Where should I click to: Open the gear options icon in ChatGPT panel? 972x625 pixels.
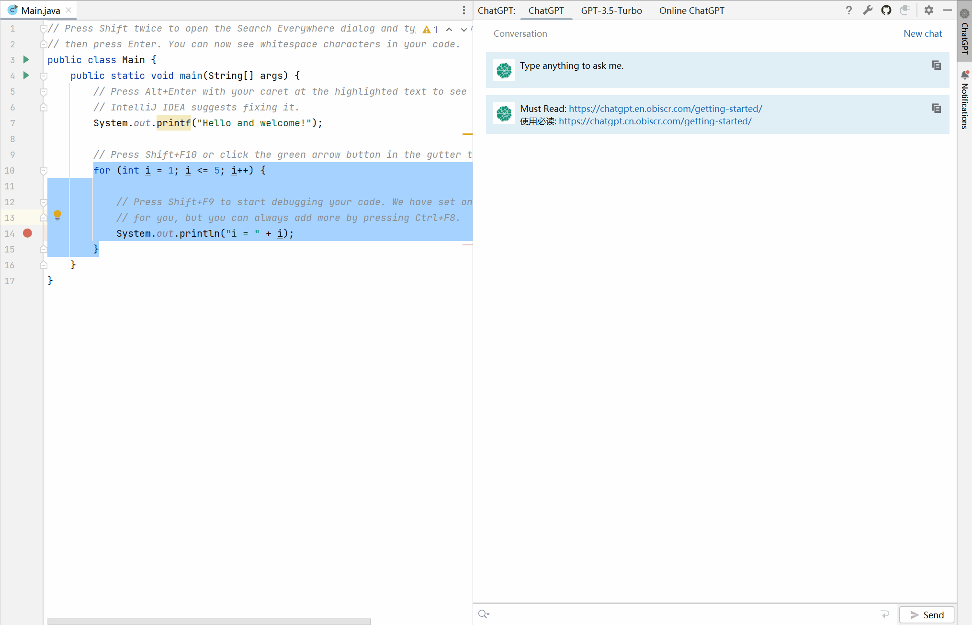(x=929, y=10)
